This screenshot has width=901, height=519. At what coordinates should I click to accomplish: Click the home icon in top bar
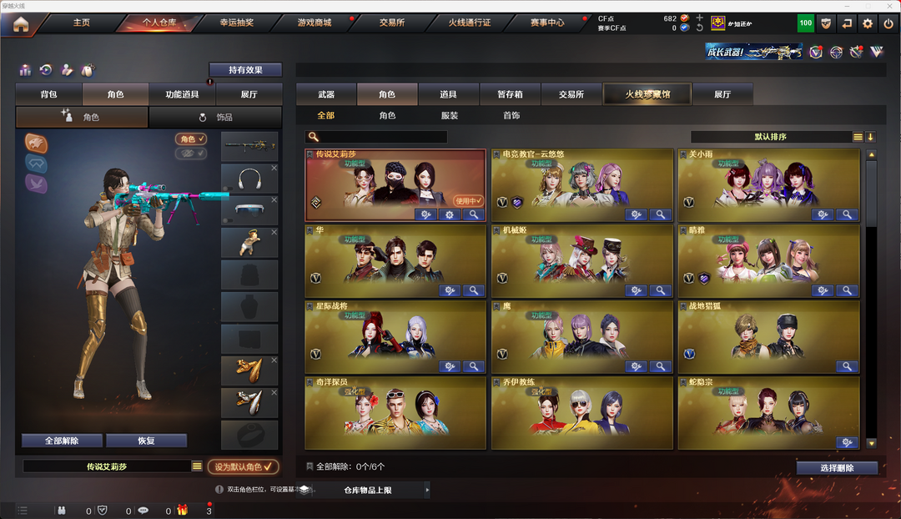tap(21, 25)
